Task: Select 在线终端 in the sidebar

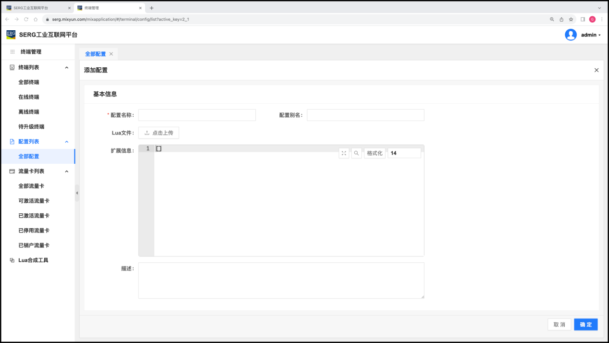Action: coord(29,97)
